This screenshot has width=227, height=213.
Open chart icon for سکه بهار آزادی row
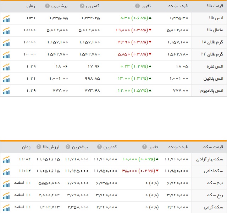(6, 159)
